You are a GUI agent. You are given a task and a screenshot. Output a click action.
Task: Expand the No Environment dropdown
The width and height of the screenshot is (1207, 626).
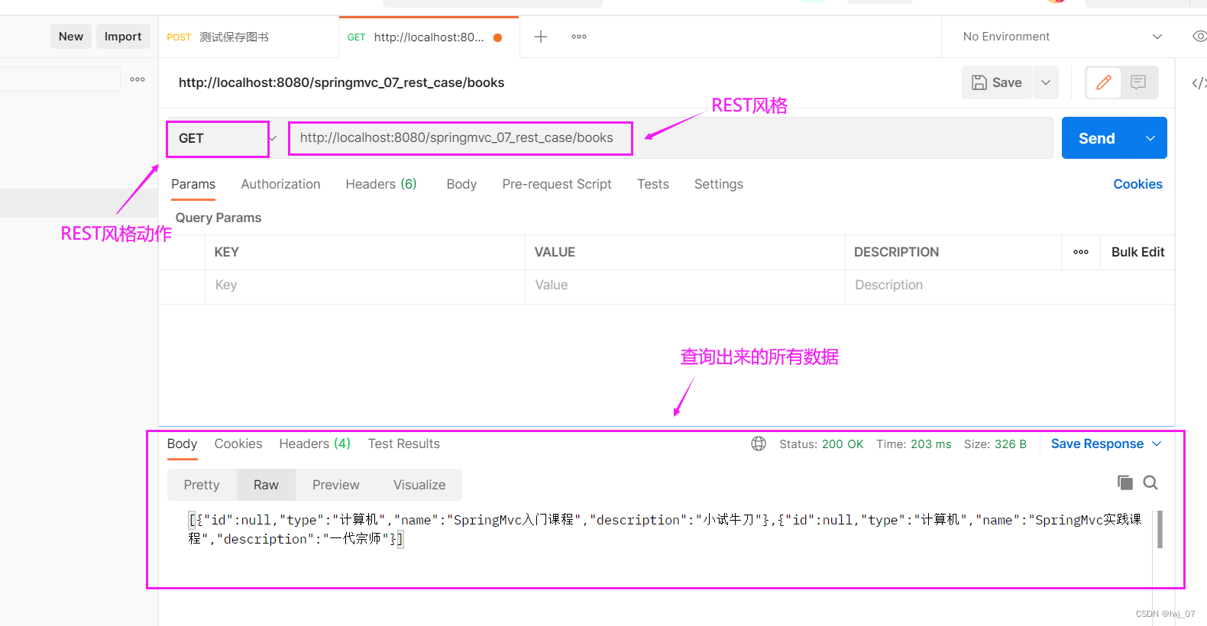pos(1157,37)
